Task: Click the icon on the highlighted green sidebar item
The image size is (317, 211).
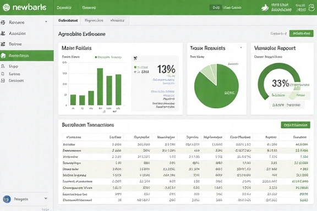Action: (3, 55)
